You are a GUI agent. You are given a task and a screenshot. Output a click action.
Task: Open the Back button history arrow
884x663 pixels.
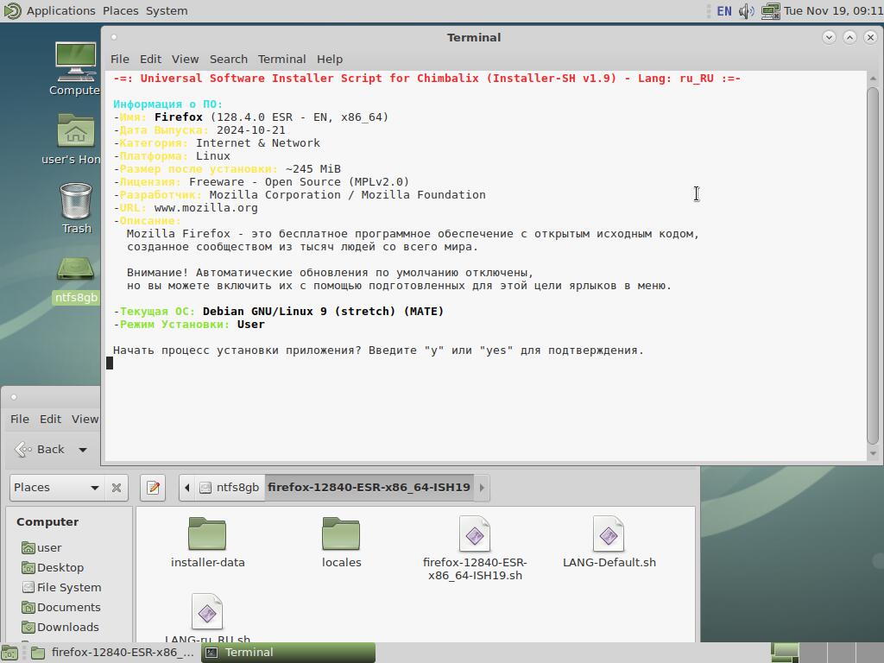83,449
